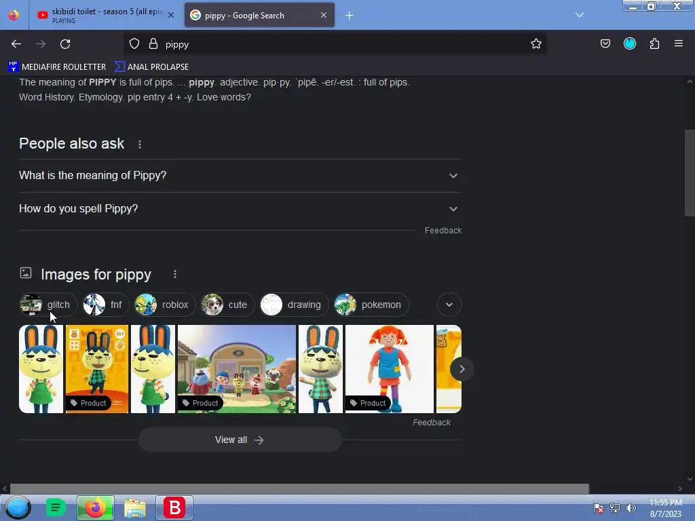Expand 'How do you spell Pippy?'

tap(240, 209)
